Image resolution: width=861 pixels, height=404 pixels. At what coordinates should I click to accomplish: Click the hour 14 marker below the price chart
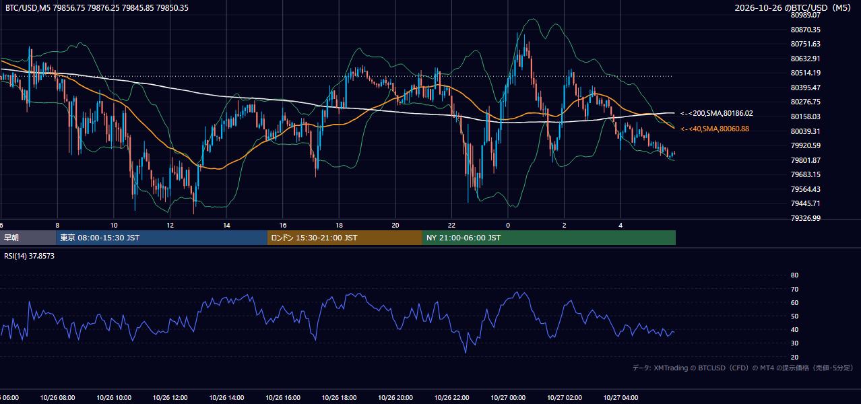226,226
